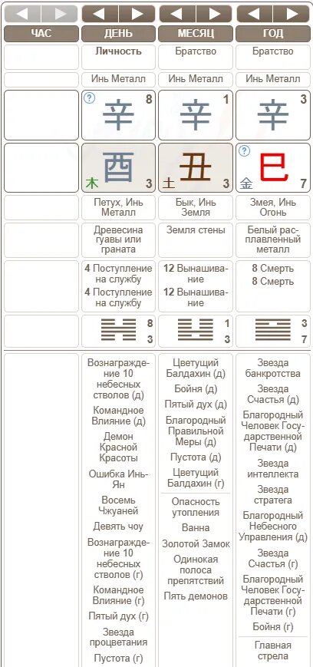Click Братство in the МЕСЯЦ column
The height and width of the screenshot is (667, 313).
(x=196, y=51)
